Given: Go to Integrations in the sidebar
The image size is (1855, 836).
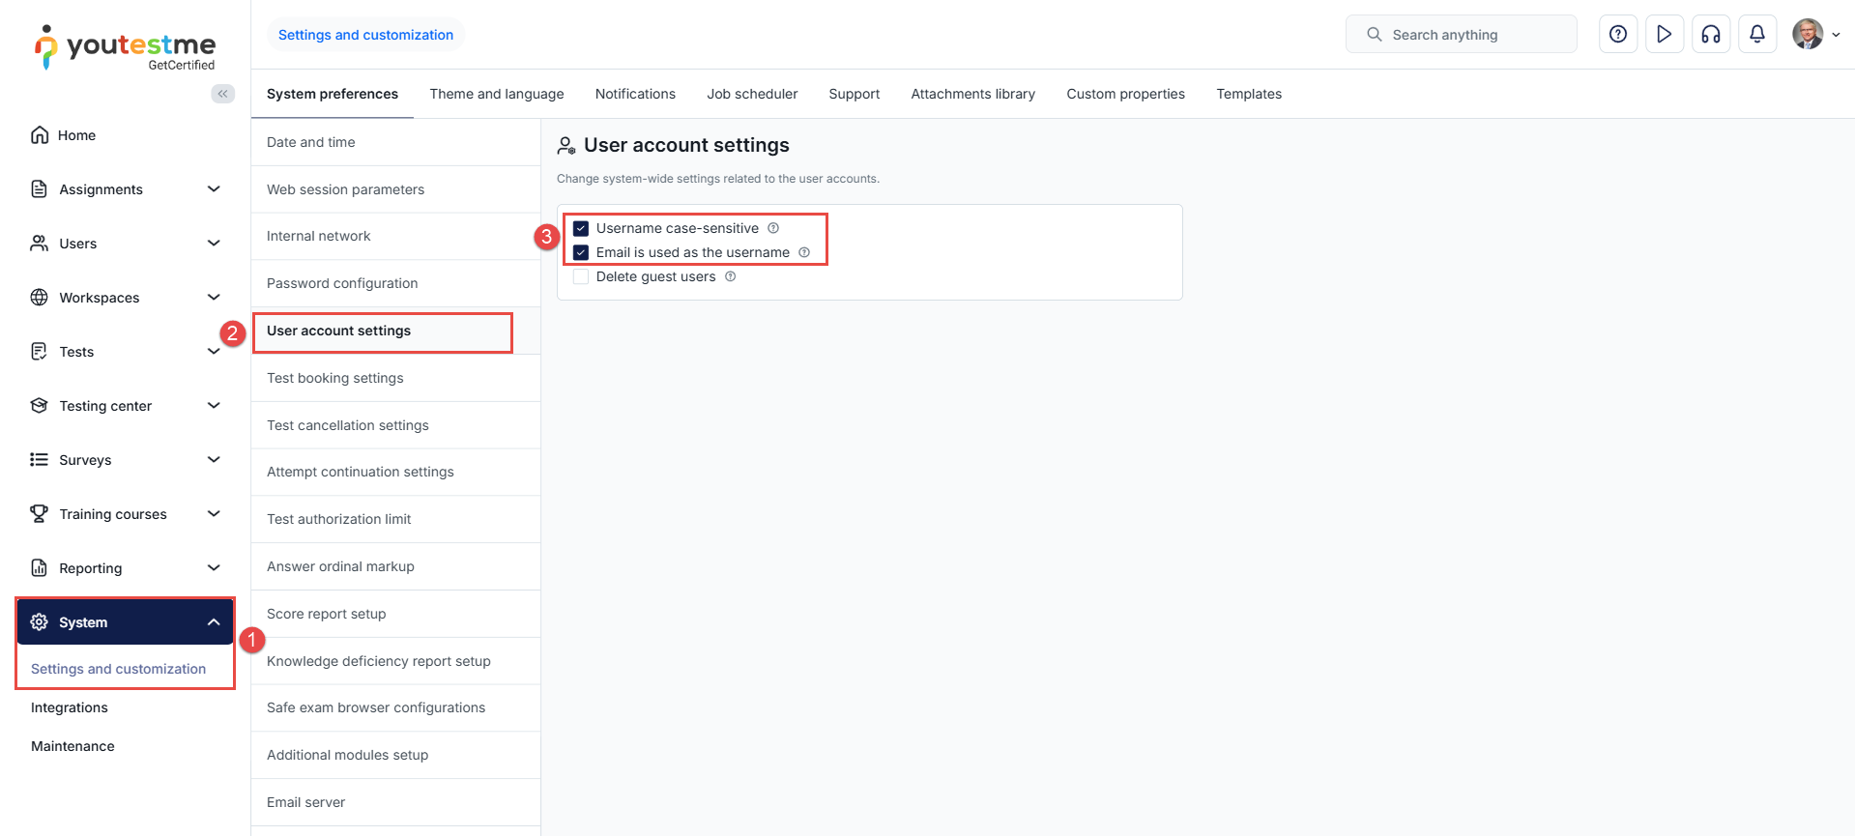Looking at the screenshot, I should (70, 707).
